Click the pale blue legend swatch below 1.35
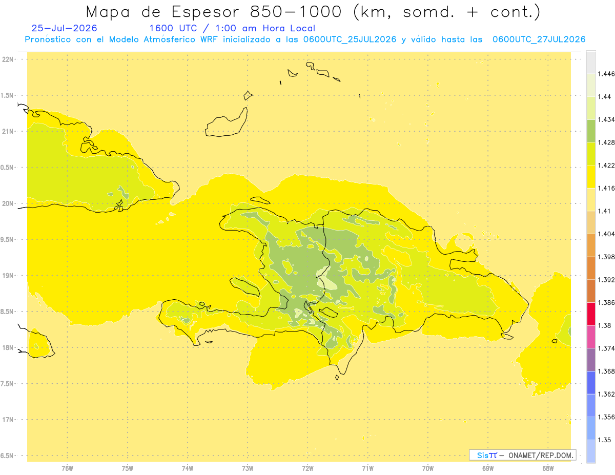 pyautogui.click(x=591, y=451)
